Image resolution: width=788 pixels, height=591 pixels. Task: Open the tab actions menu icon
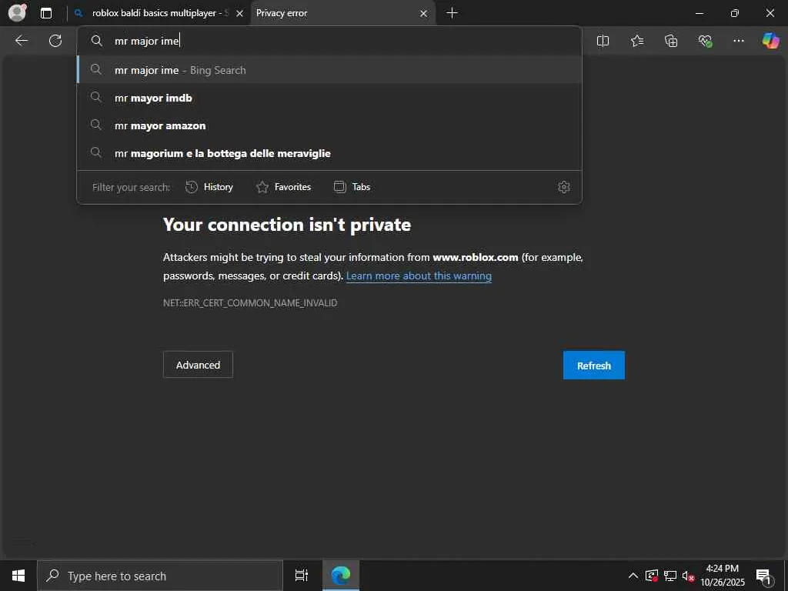pyautogui.click(x=46, y=13)
